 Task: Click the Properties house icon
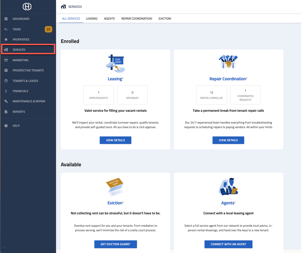tap(6, 39)
